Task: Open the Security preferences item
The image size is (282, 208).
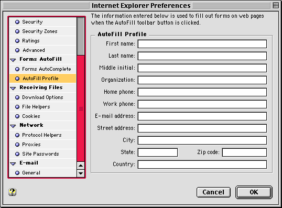Action: pyautogui.click(x=43, y=22)
